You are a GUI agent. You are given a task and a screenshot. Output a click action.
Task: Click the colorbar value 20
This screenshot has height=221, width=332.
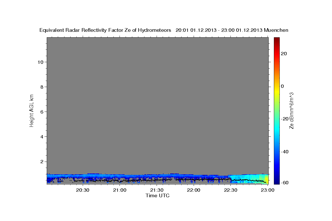[x=284, y=54]
